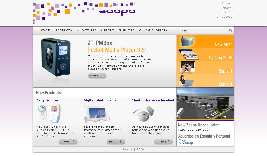Viewport: 267px width, 156px height.
Task: Switch language to Portuguese
Action: click(223, 17)
